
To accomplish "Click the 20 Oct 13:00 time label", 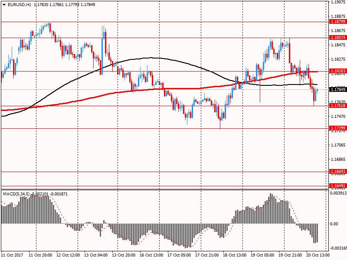I will [318, 255].
